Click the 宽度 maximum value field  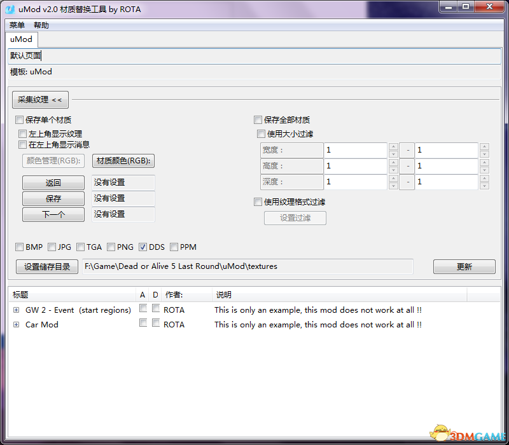click(447, 150)
